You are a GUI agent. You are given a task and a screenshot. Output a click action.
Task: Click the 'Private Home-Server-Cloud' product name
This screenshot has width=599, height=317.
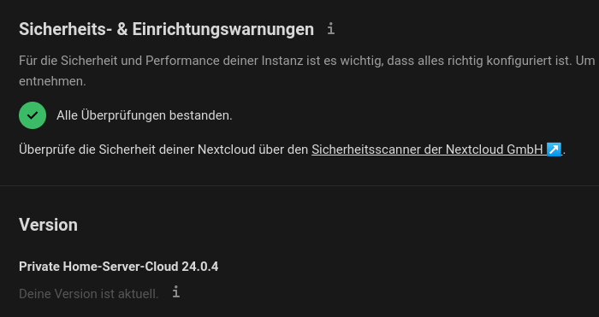coord(98,267)
